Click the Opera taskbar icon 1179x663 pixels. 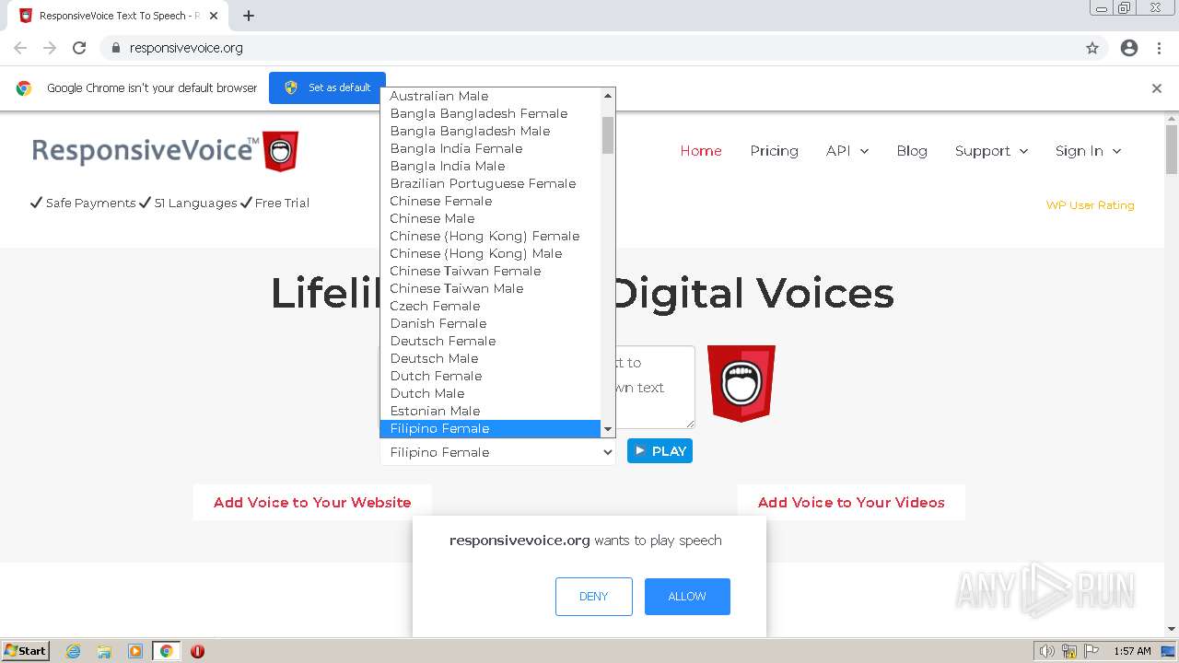click(197, 651)
